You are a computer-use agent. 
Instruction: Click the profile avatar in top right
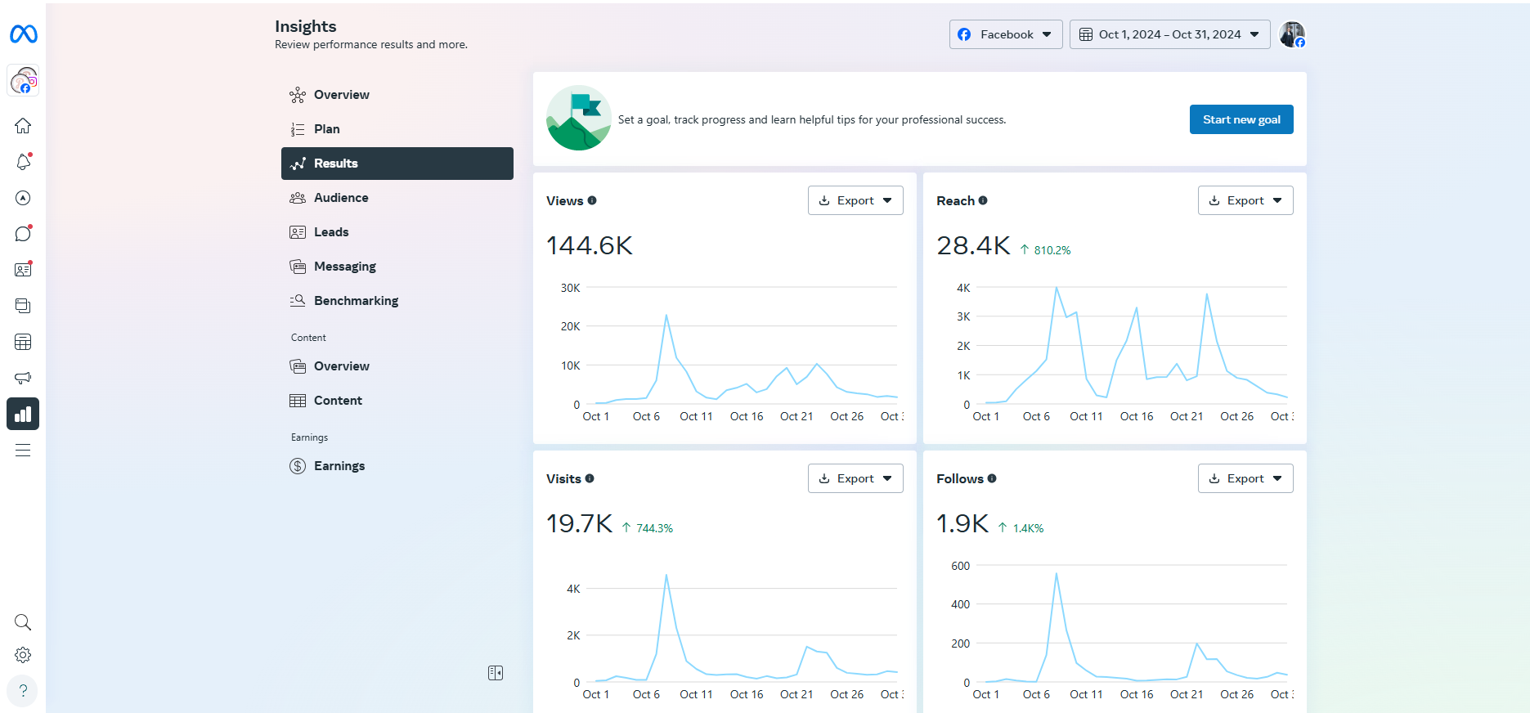[x=1291, y=34]
